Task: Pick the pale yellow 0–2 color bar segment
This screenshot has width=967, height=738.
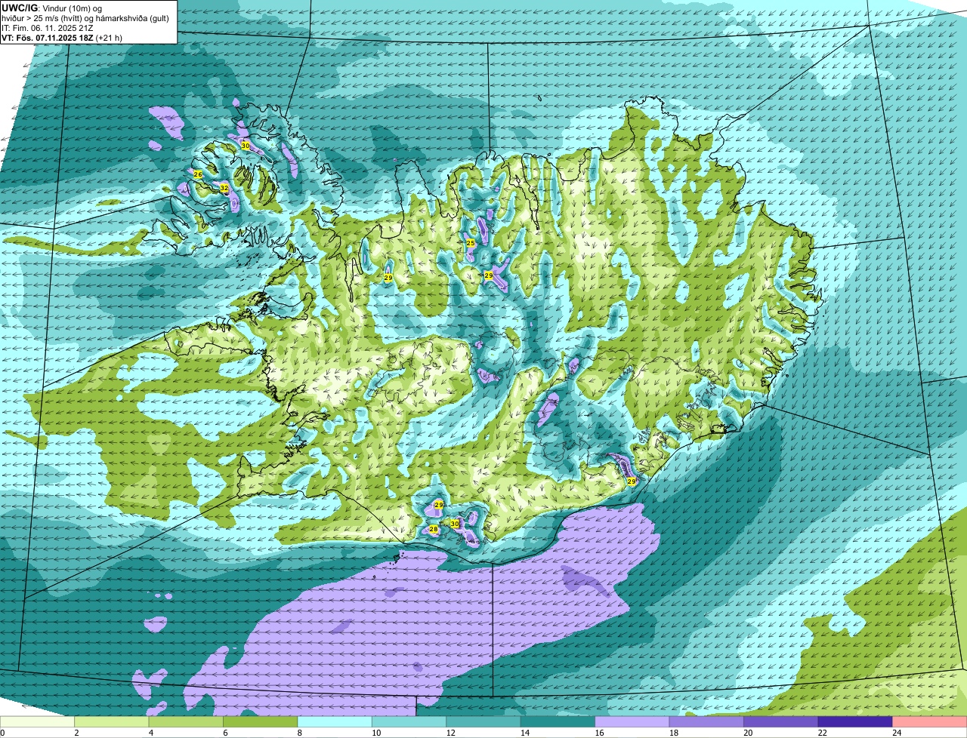Action: [x=37, y=722]
